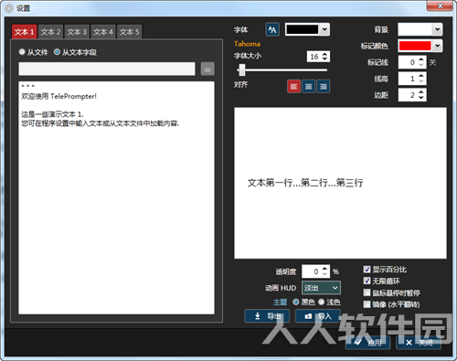The height and width of the screenshot is (361, 457).
Task: Increase the 标记线 value
Action: coord(421,59)
